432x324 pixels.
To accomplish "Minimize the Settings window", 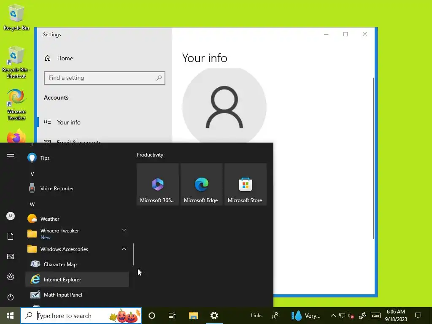I will pyautogui.click(x=326, y=34).
